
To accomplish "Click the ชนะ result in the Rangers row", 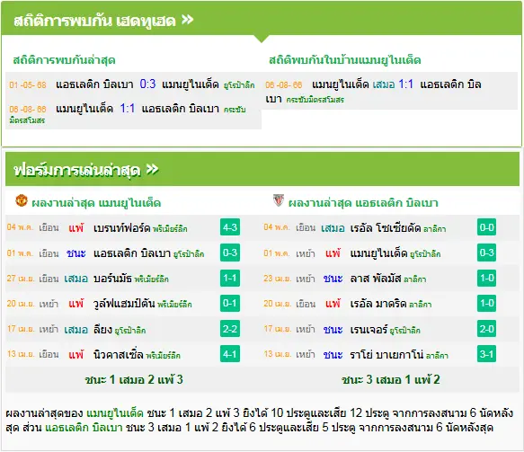I will tap(333, 330).
